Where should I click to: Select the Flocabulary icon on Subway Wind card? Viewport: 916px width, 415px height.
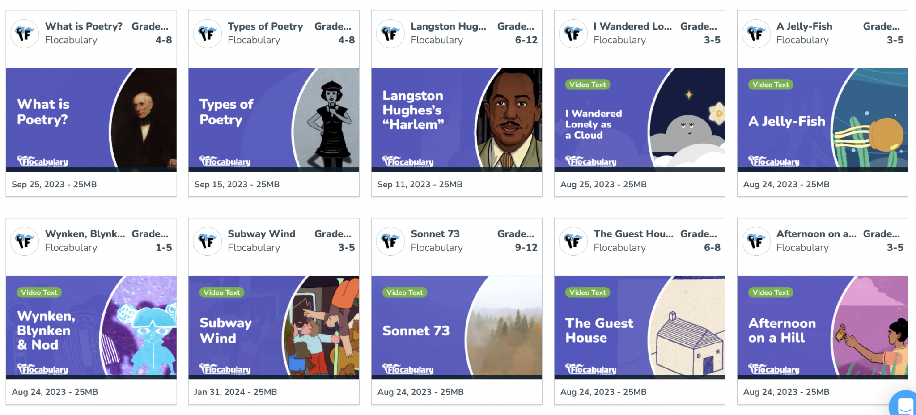click(208, 241)
